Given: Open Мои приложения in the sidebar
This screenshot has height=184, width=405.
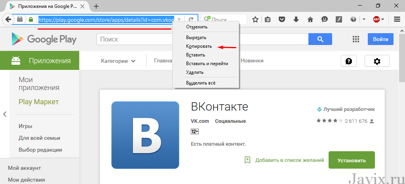Looking at the screenshot, I should 39,84.
